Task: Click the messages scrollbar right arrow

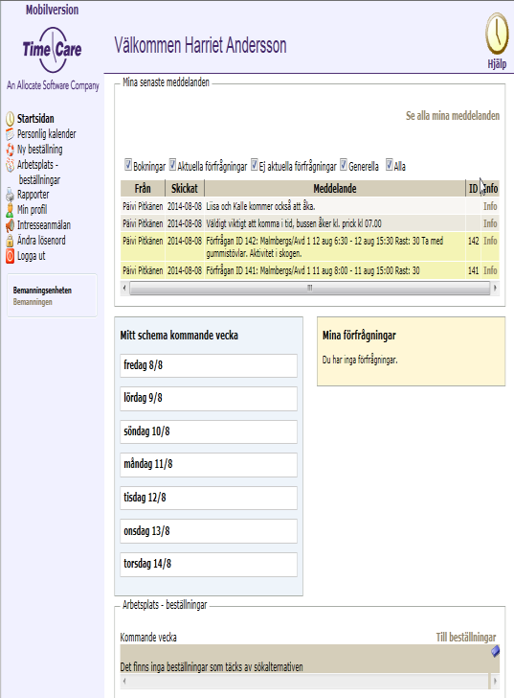Action: point(495,288)
